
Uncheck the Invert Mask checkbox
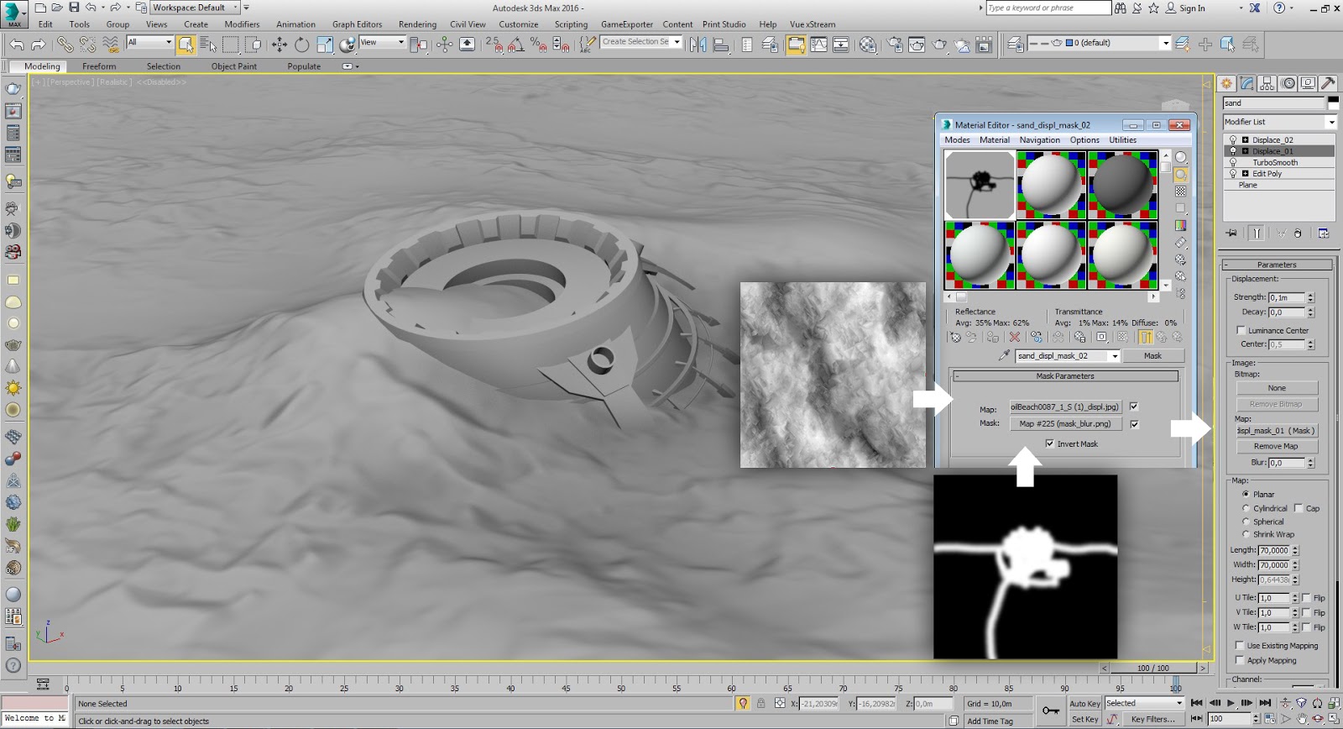tap(1049, 444)
